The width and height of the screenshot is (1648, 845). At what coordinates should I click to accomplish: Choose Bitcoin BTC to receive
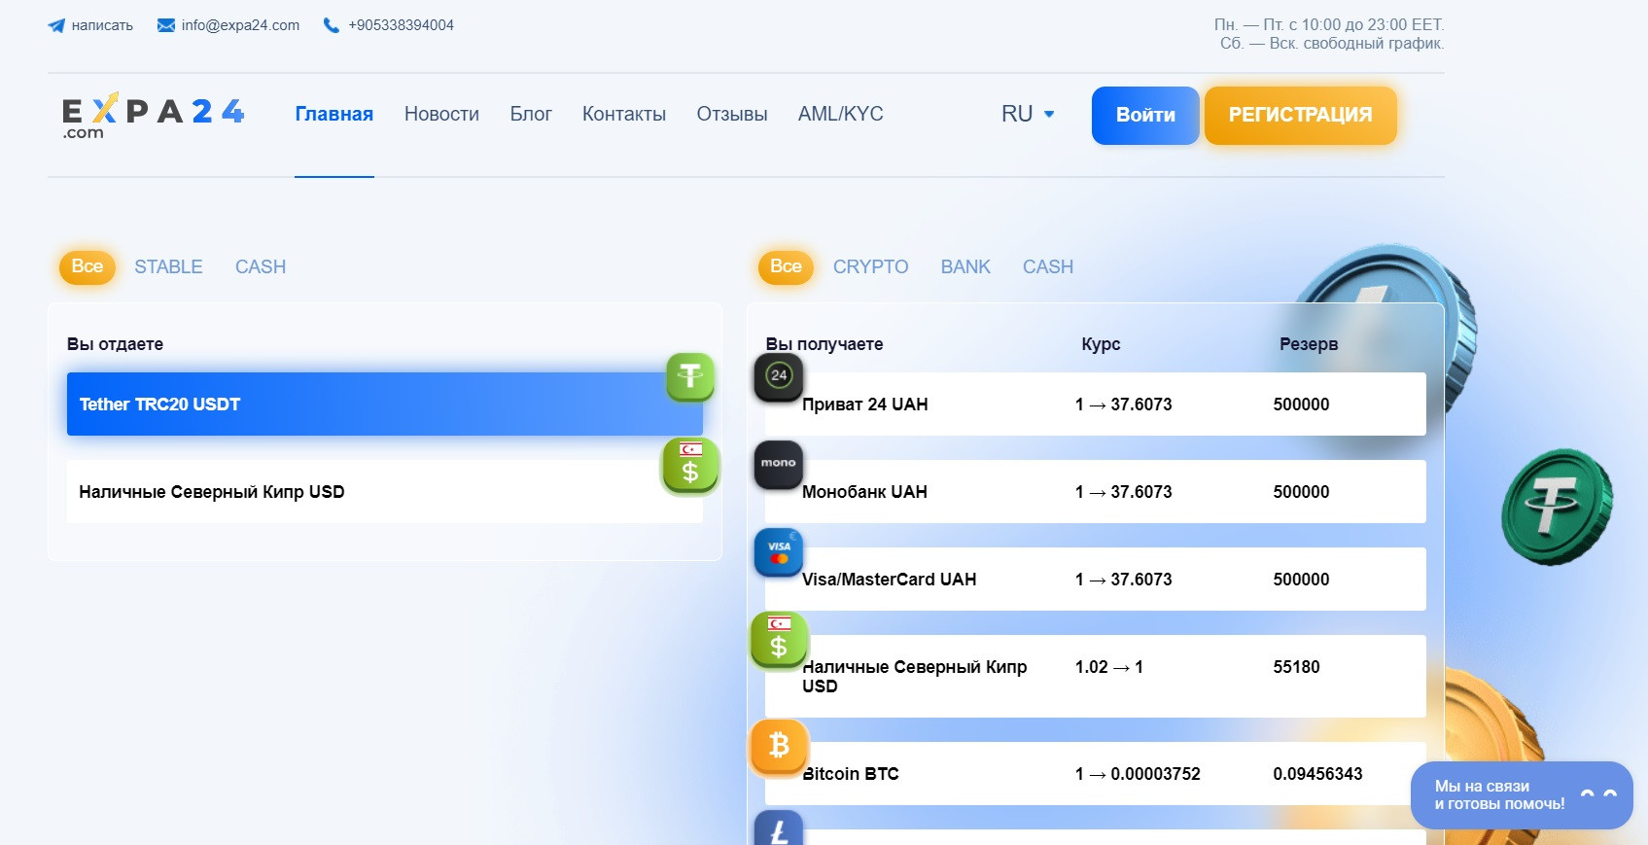point(1096,773)
